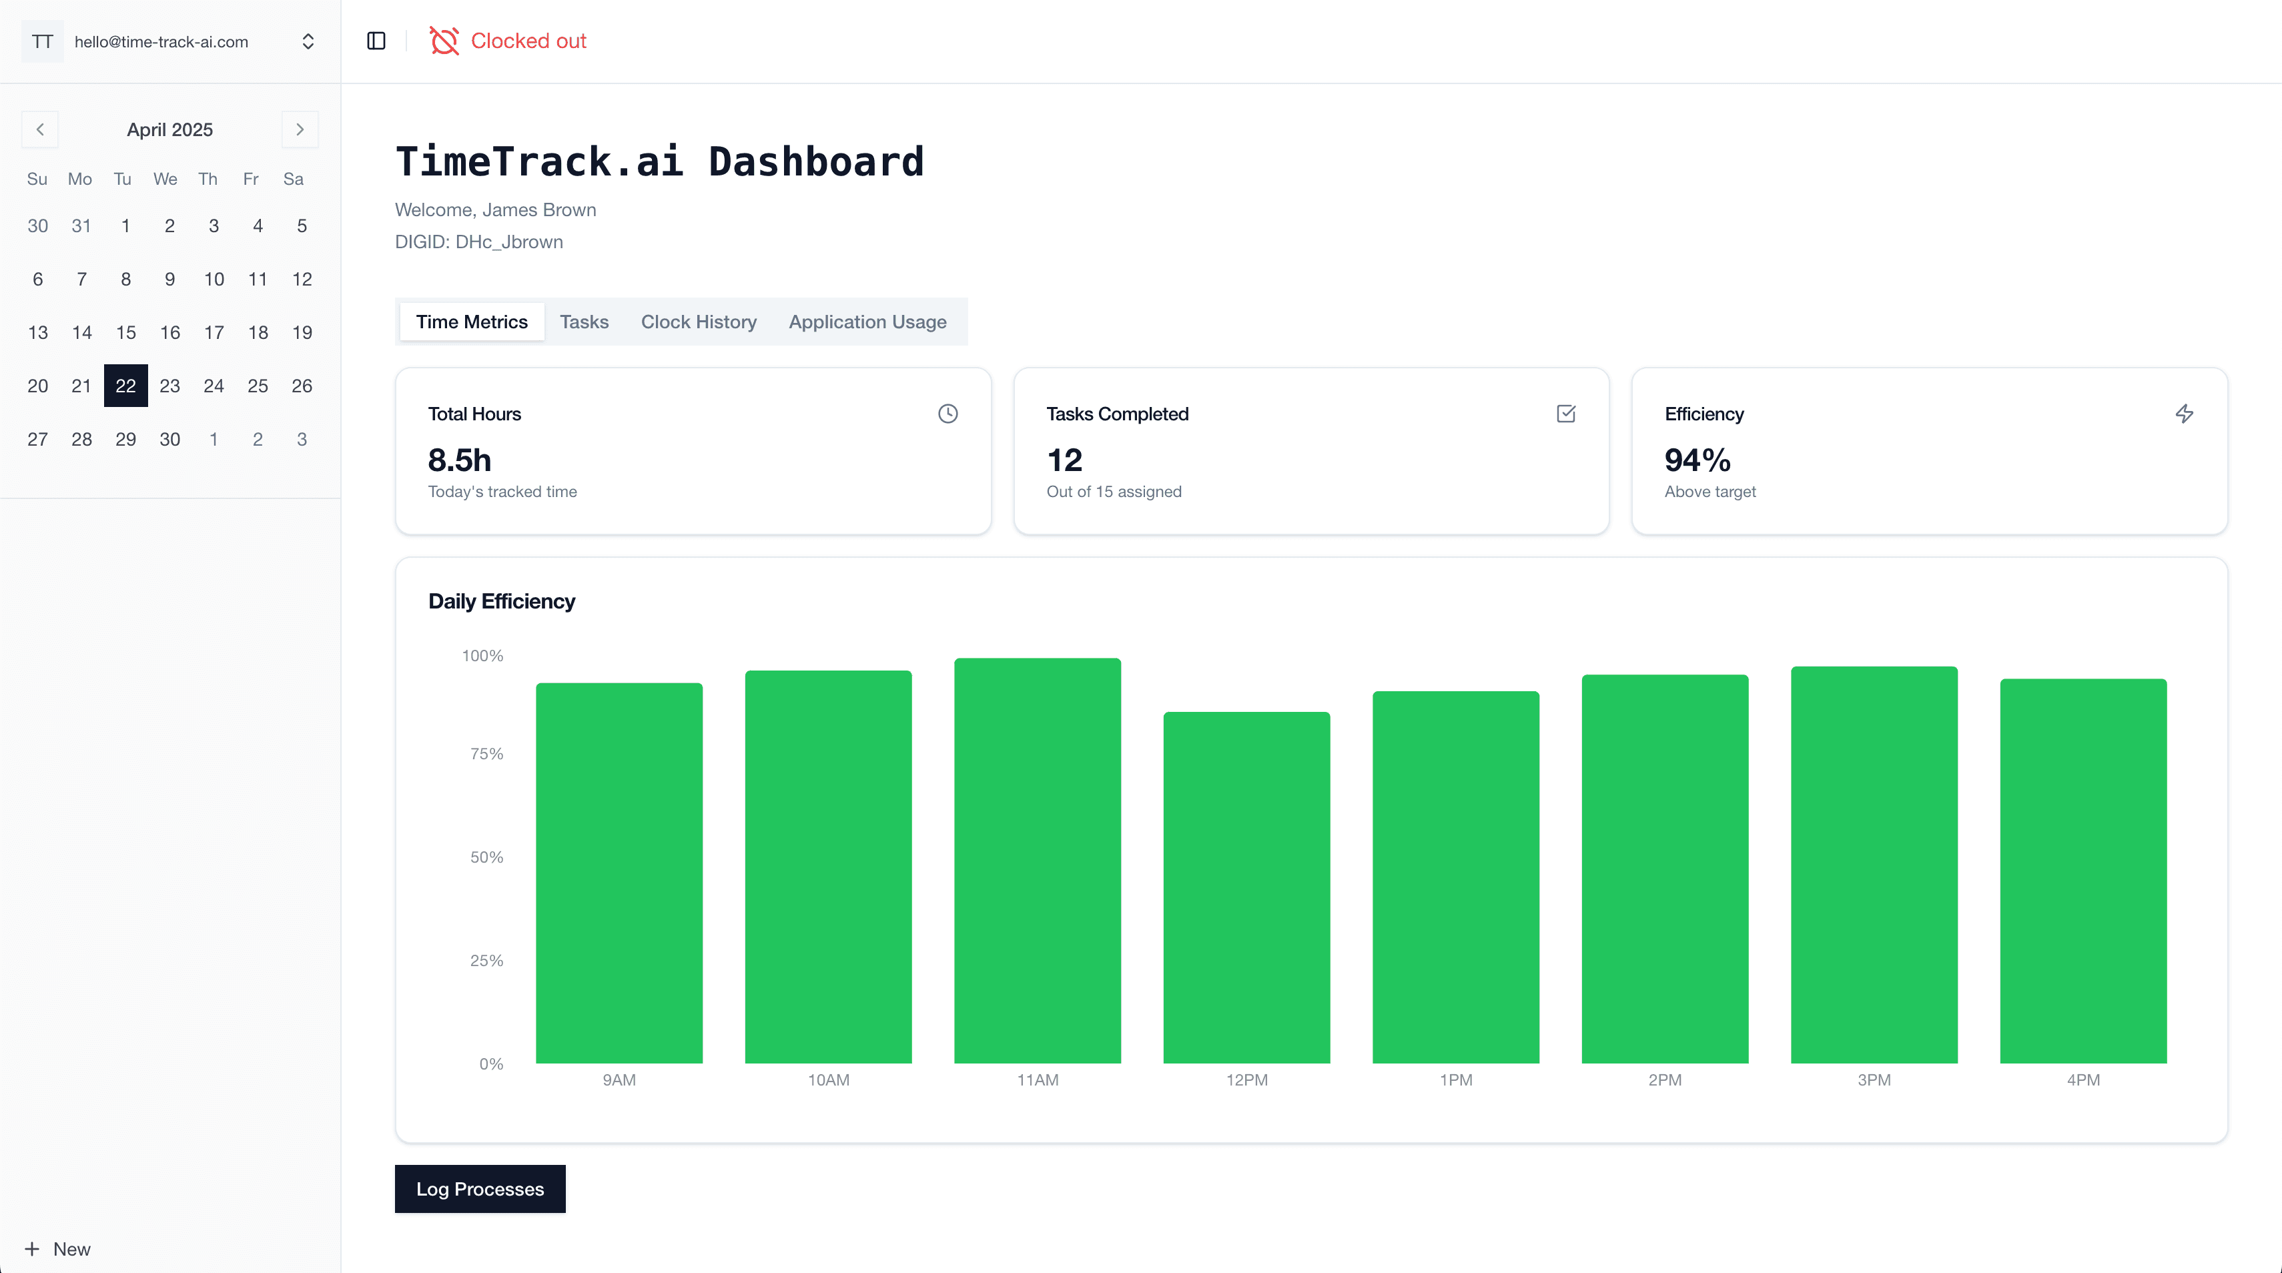Click the 4PM efficiency bar

point(2082,871)
